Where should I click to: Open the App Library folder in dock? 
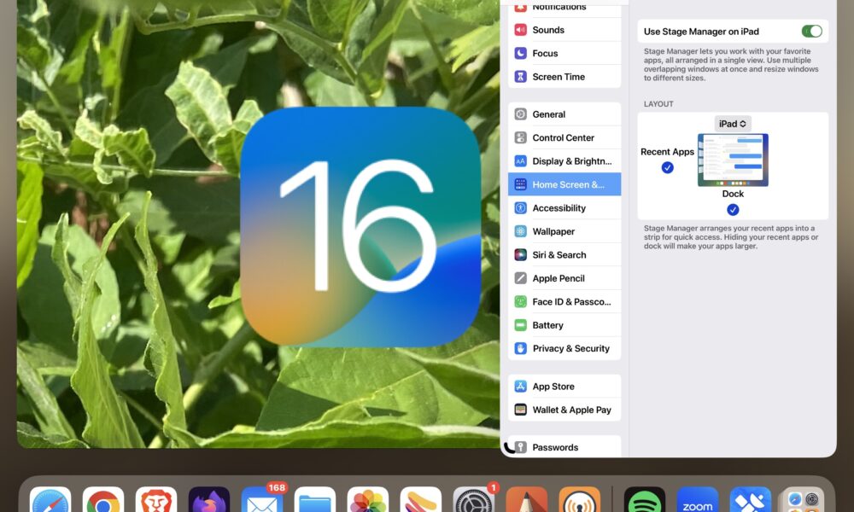(x=804, y=501)
